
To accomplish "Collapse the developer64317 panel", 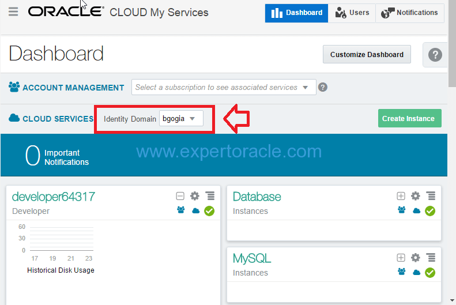I will (x=180, y=196).
